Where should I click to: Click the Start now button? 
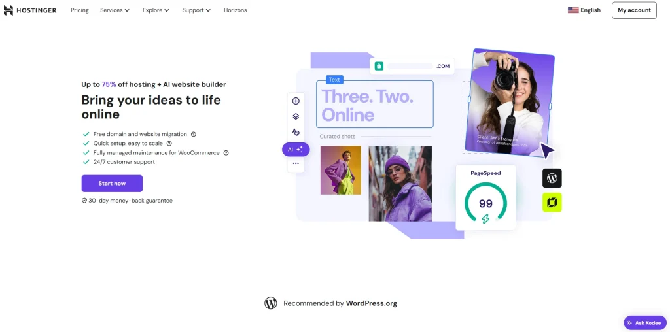pos(112,183)
